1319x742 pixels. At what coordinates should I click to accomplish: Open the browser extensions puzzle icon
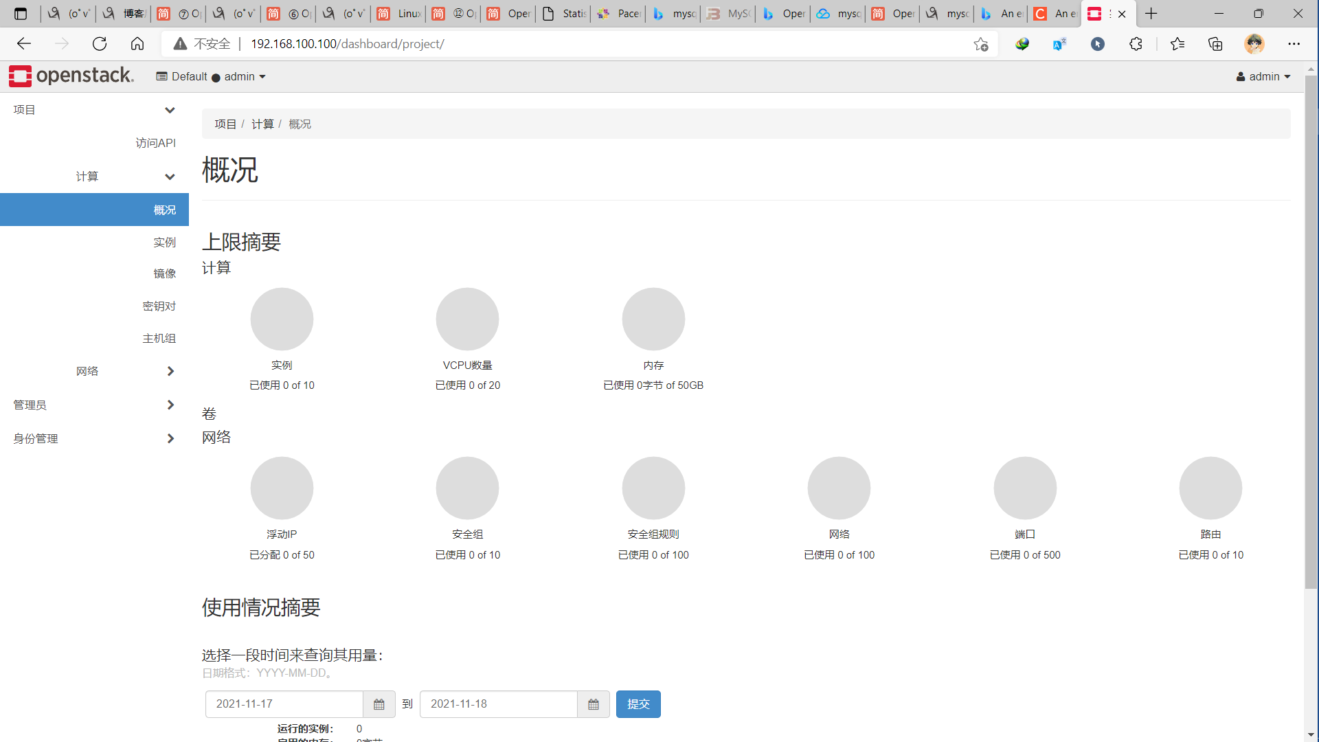[1136, 44]
